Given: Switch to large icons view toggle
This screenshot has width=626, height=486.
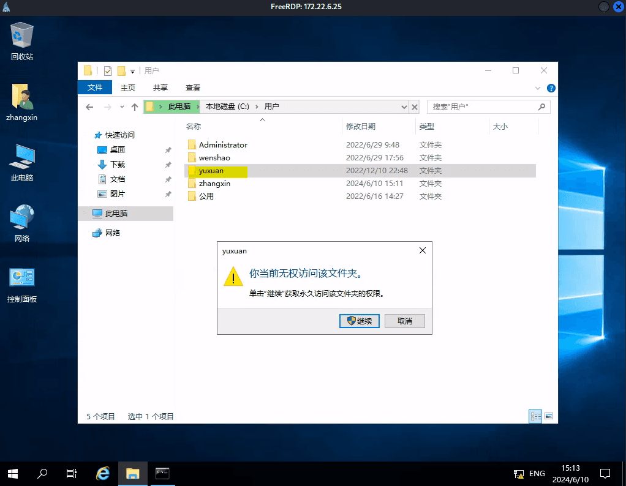Looking at the screenshot, I should [549, 416].
